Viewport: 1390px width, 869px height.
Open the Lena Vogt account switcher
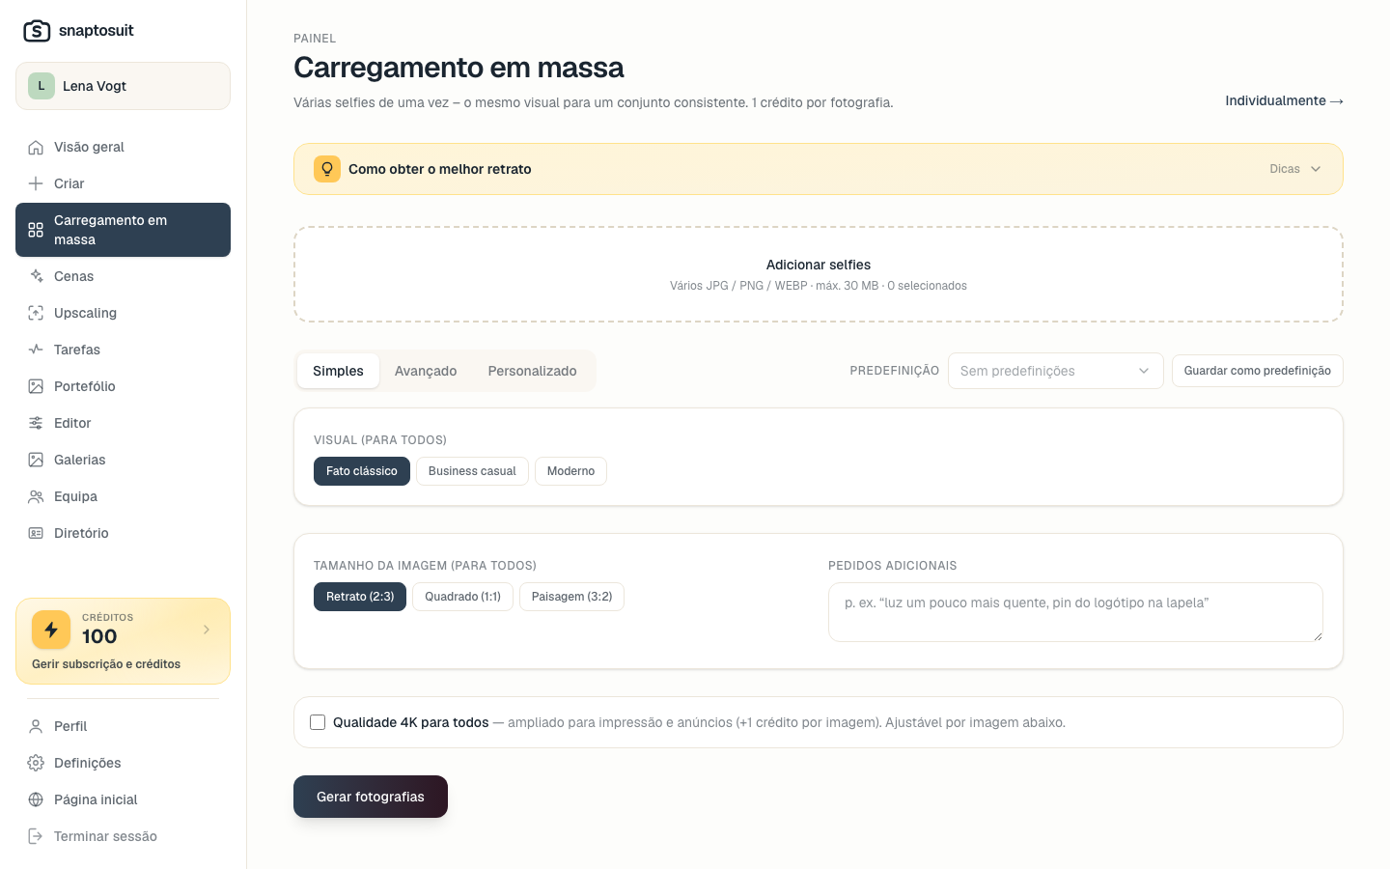click(x=123, y=86)
